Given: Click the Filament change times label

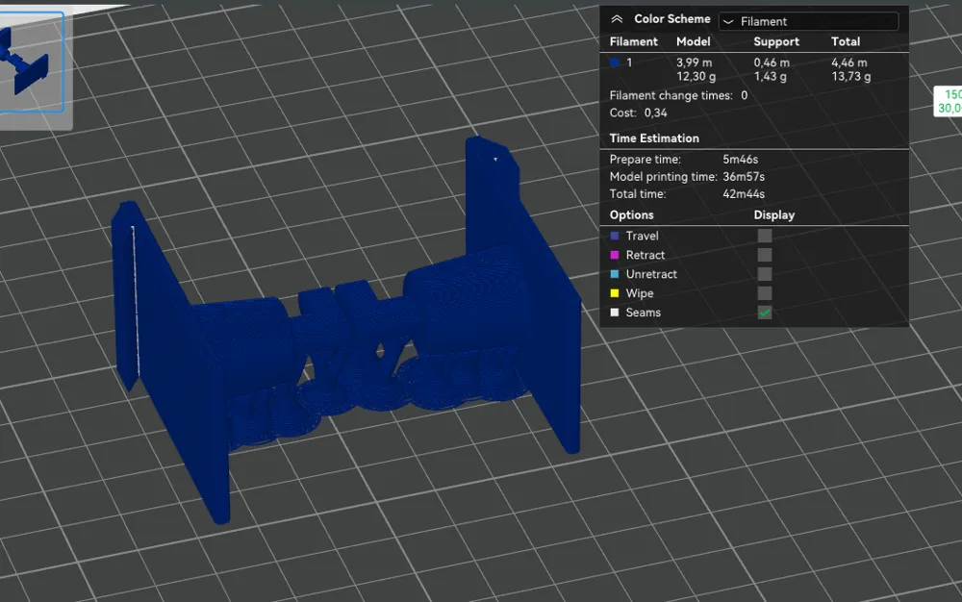Looking at the screenshot, I should coord(671,95).
